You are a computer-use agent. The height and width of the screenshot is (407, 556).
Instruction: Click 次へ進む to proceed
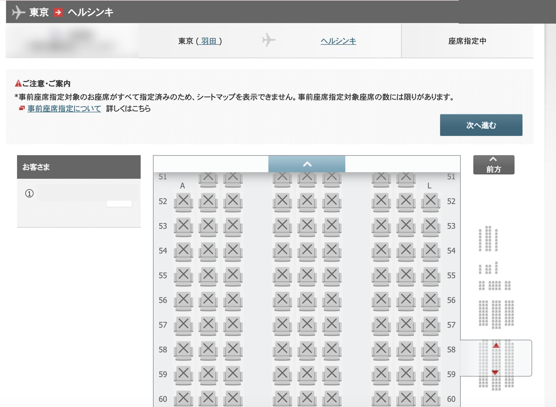pyautogui.click(x=481, y=125)
